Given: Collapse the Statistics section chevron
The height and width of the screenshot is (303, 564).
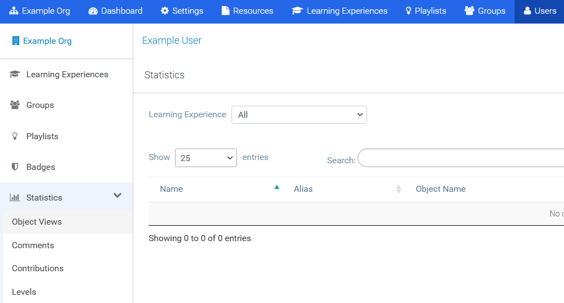Looking at the screenshot, I should (117, 196).
